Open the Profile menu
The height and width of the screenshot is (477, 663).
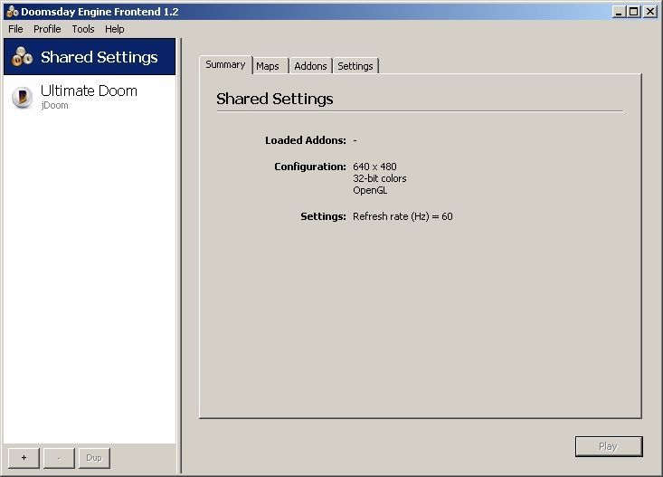(47, 29)
